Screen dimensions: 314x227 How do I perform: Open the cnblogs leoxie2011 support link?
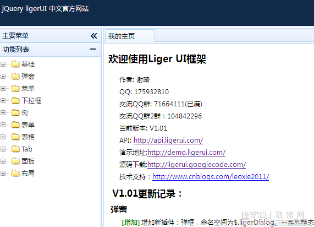[211, 177]
